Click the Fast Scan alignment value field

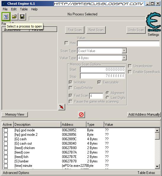click(96, 96)
